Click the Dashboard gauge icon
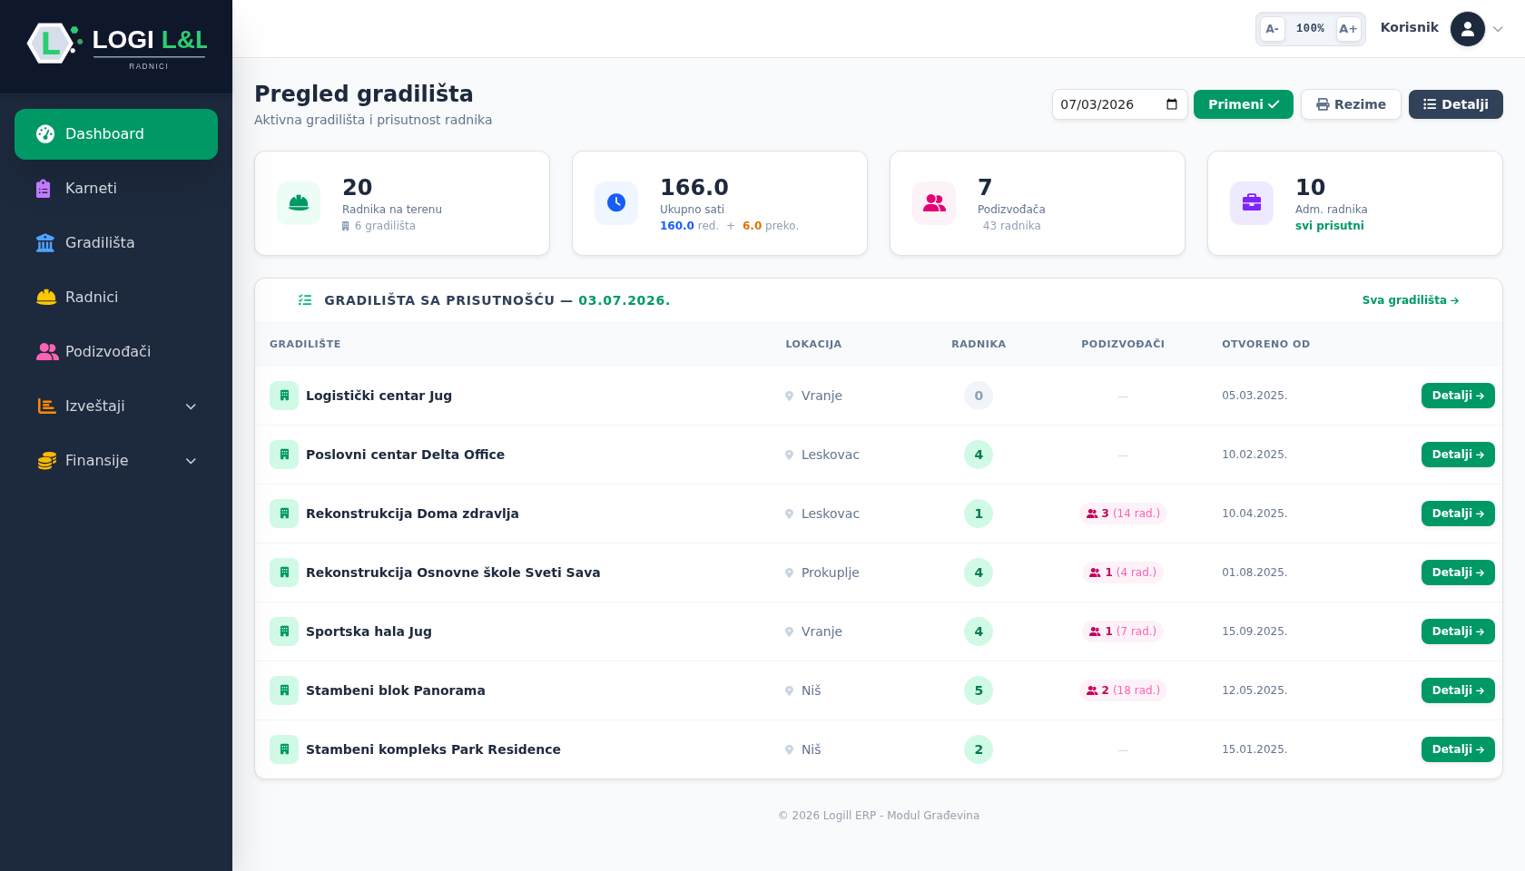Screen dimensions: 1525x871 click(45, 134)
